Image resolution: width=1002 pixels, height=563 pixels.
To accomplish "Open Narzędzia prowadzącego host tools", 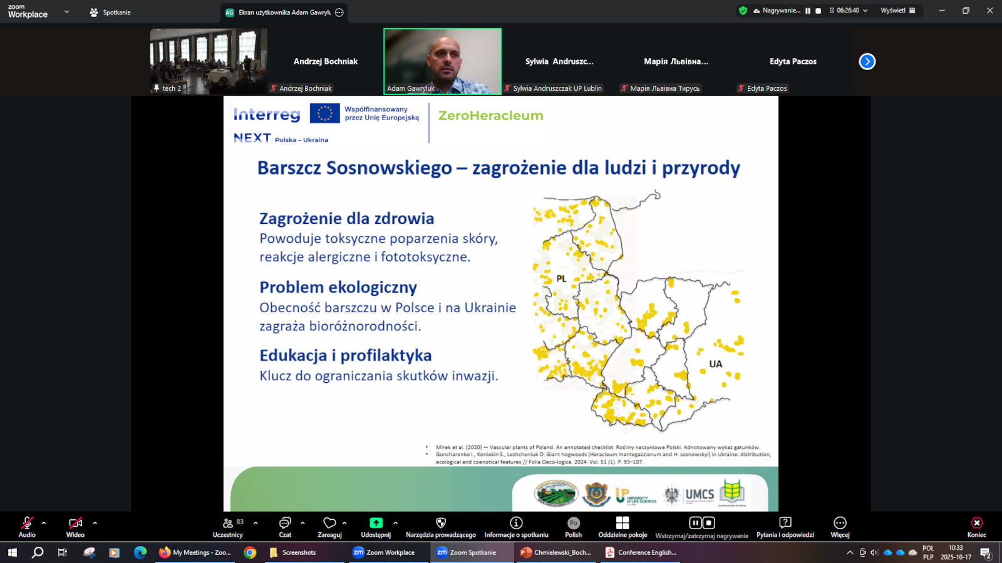I will click(x=441, y=527).
